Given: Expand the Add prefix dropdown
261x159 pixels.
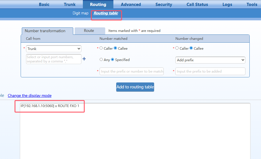Looking at the screenshot, I should click(210, 60).
